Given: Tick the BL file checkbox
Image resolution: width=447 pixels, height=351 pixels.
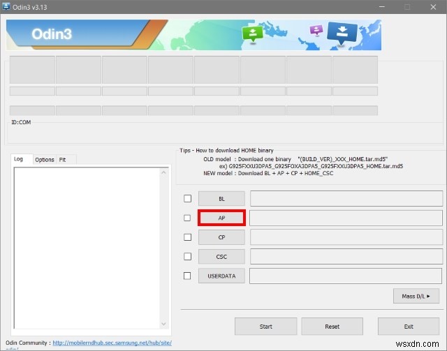Looking at the screenshot, I should point(188,199).
